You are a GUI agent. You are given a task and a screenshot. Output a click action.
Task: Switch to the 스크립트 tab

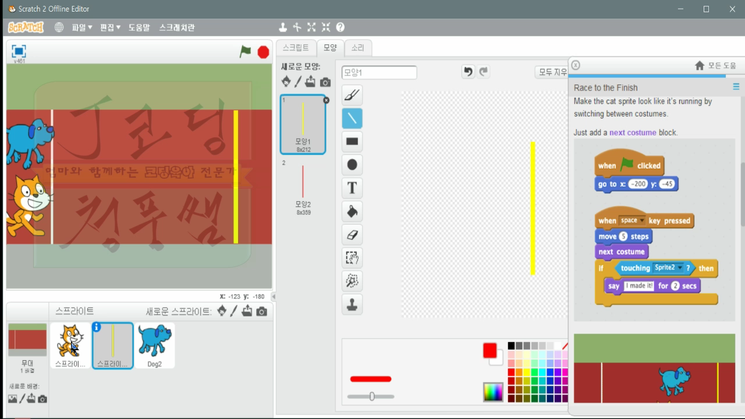point(296,48)
